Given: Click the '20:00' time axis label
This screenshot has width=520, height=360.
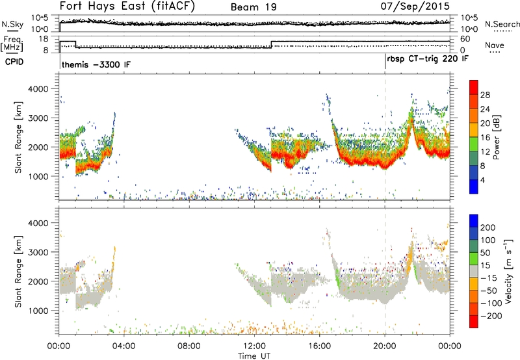Looking at the screenshot, I should point(385,346).
